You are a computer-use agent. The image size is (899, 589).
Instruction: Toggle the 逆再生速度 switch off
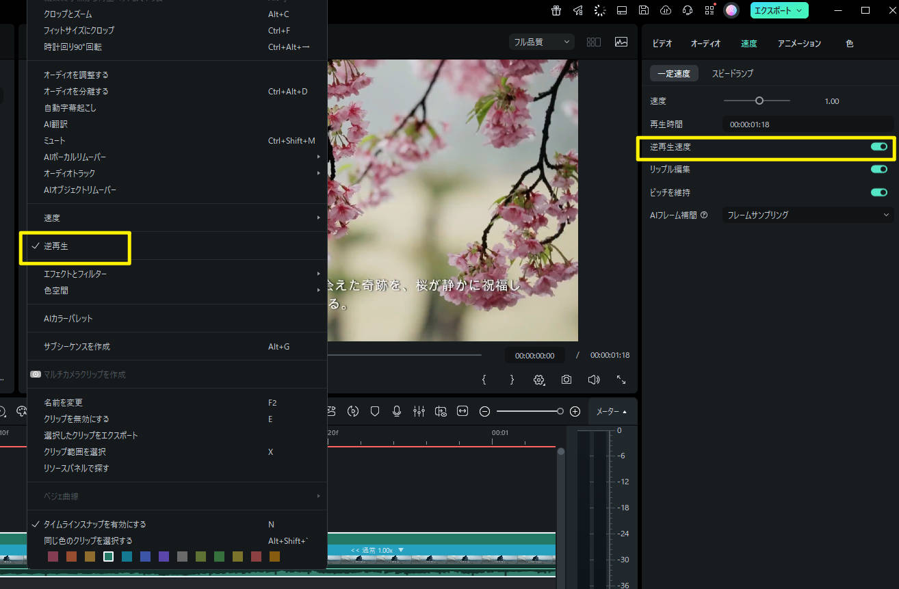878,146
